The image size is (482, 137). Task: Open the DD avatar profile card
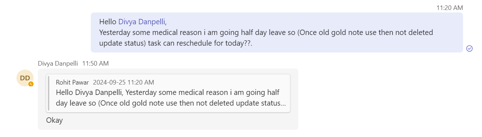25,78
